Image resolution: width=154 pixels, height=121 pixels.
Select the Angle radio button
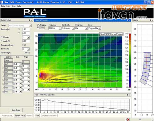[2, 41]
